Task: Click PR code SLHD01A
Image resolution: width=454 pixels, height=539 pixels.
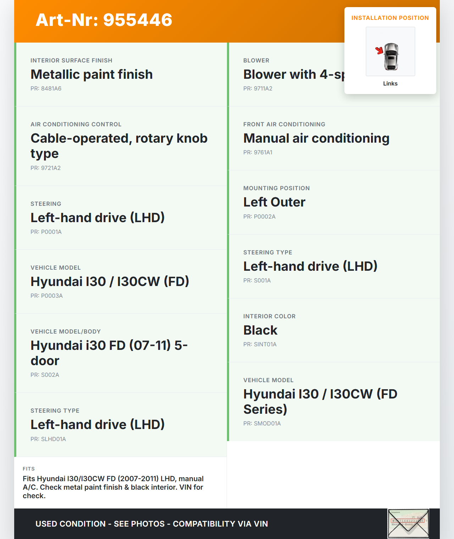Action: (x=48, y=439)
